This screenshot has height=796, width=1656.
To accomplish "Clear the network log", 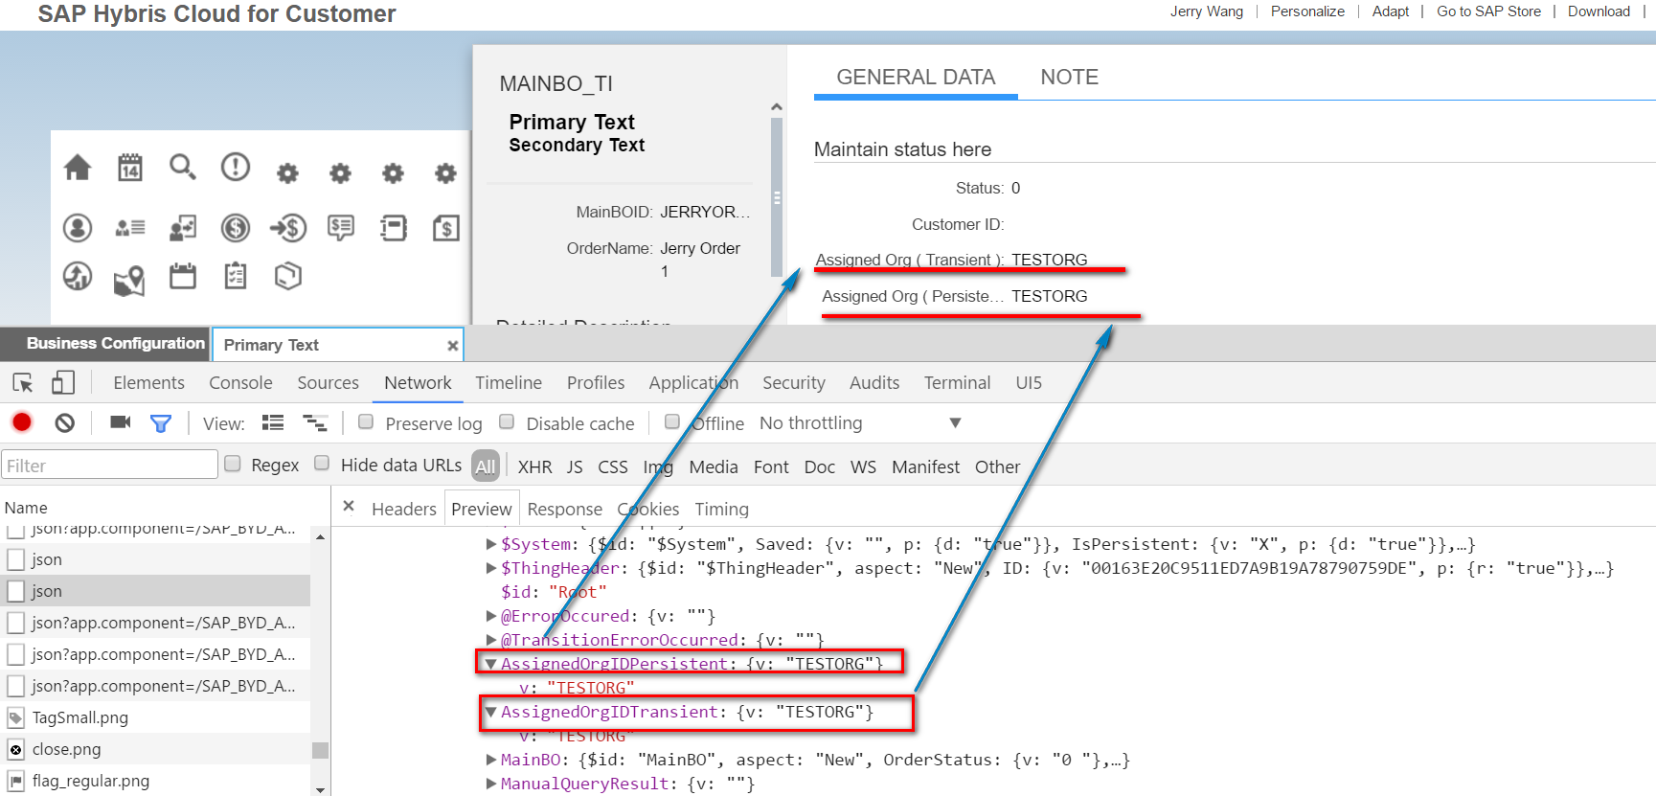I will point(65,422).
